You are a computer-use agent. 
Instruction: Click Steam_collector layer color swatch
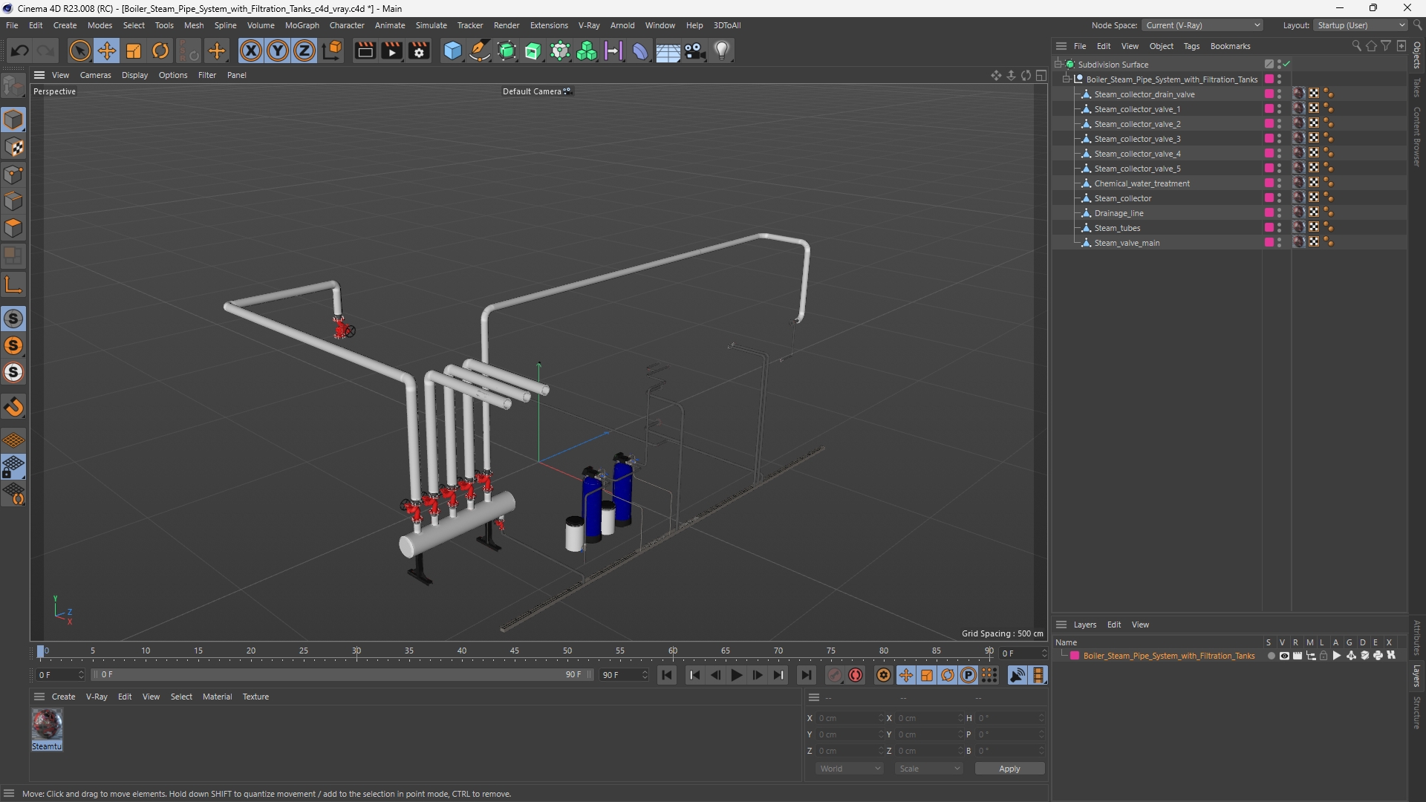[x=1269, y=198]
